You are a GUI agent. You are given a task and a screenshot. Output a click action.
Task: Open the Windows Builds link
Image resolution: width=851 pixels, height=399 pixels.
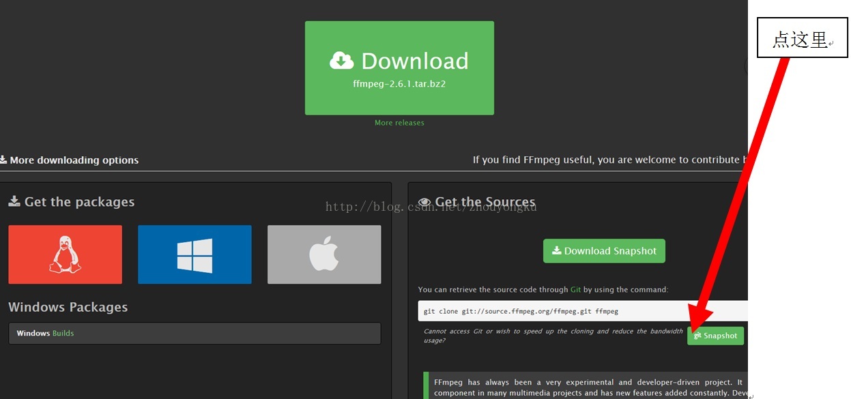63,334
